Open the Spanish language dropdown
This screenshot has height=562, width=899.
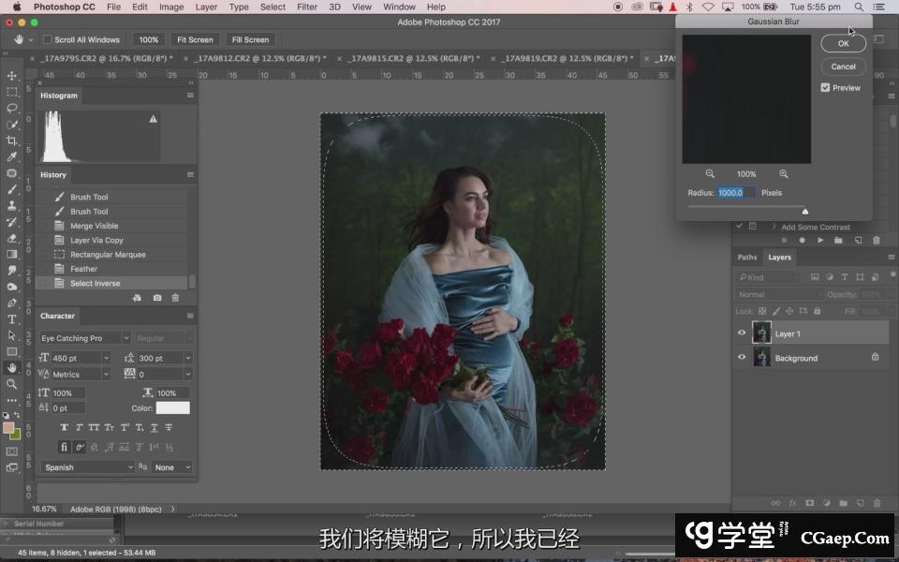pyautogui.click(x=129, y=467)
